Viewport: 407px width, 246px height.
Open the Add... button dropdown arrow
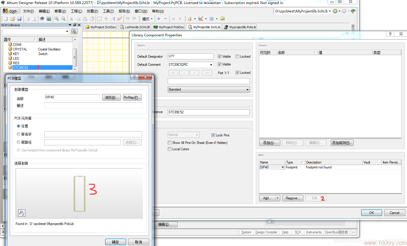278,198
